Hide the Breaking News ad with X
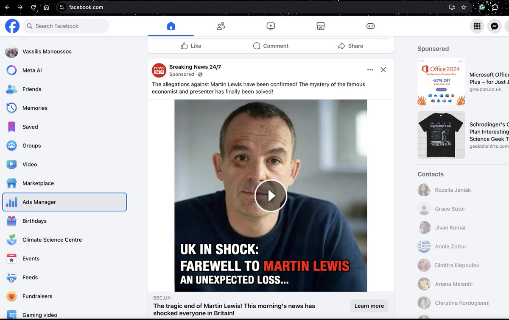509x320 pixels. click(383, 70)
